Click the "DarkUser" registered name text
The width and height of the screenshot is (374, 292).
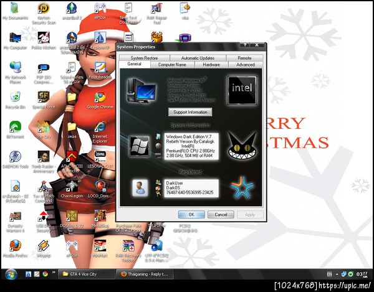point(175,183)
